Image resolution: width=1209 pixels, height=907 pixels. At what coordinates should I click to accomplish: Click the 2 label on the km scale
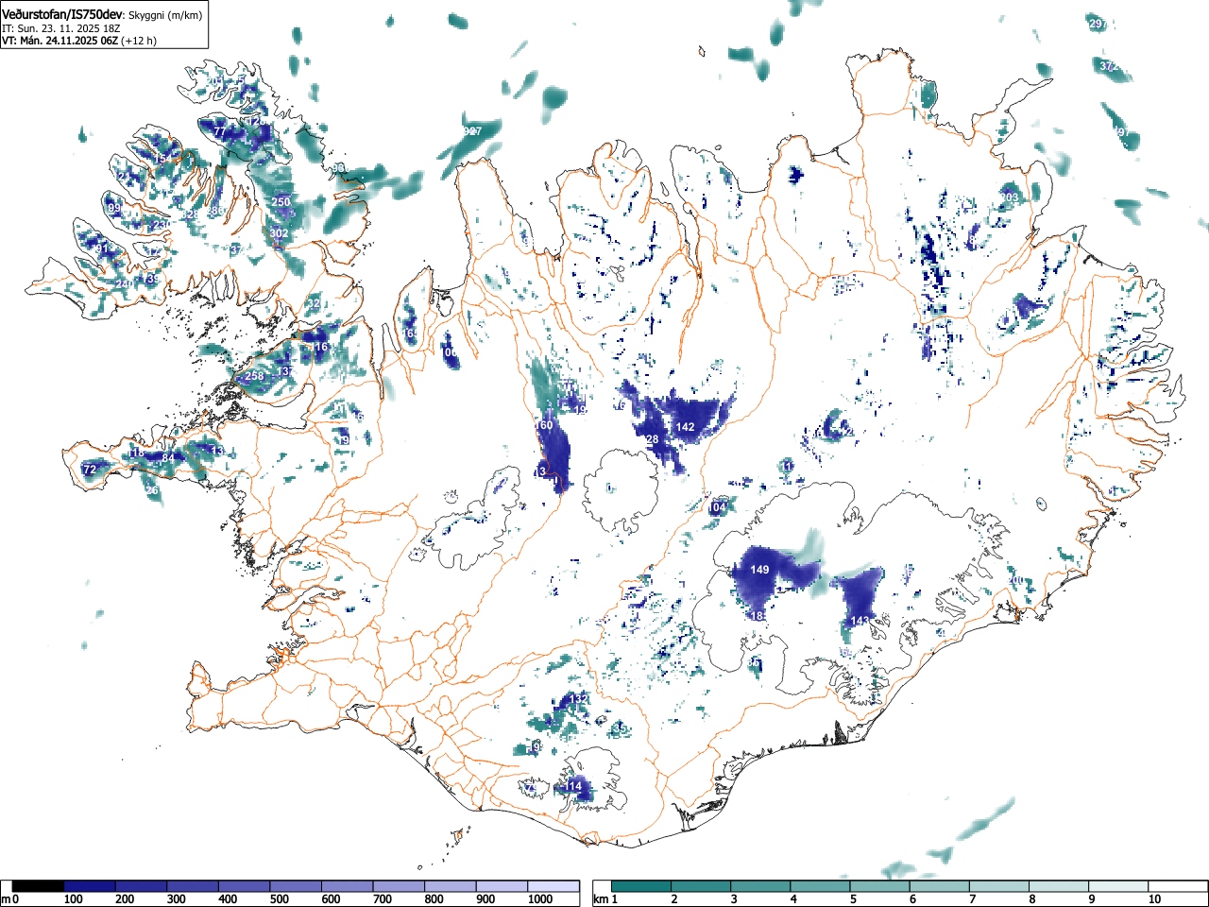tap(673, 899)
